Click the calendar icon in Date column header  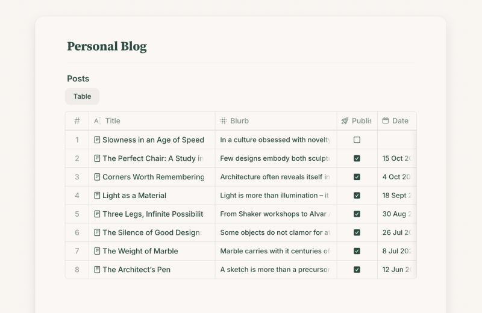(386, 121)
